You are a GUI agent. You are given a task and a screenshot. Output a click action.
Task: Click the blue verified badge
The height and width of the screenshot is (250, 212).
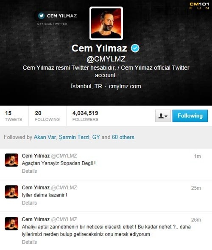(x=135, y=48)
